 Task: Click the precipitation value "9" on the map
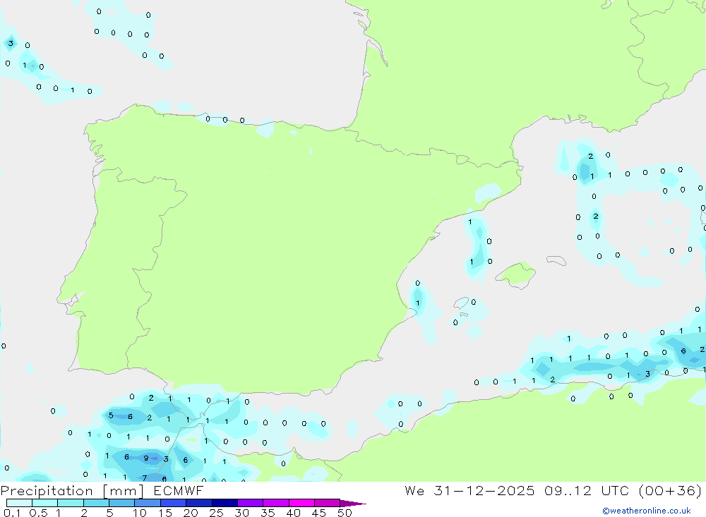pyautogui.click(x=146, y=458)
